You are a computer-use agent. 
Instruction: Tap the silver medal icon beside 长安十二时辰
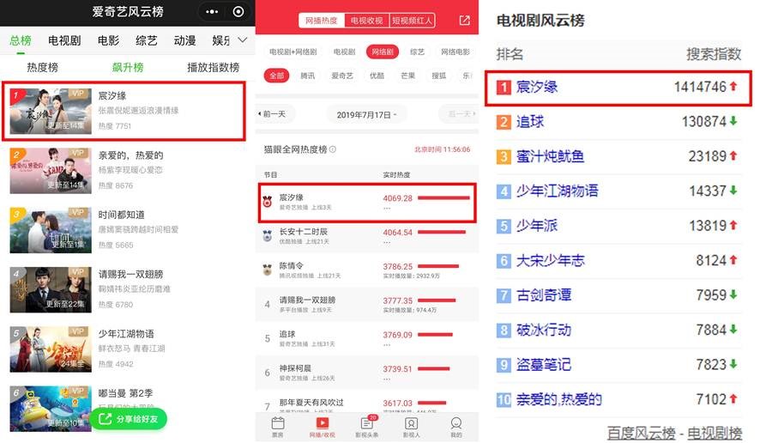point(268,236)
